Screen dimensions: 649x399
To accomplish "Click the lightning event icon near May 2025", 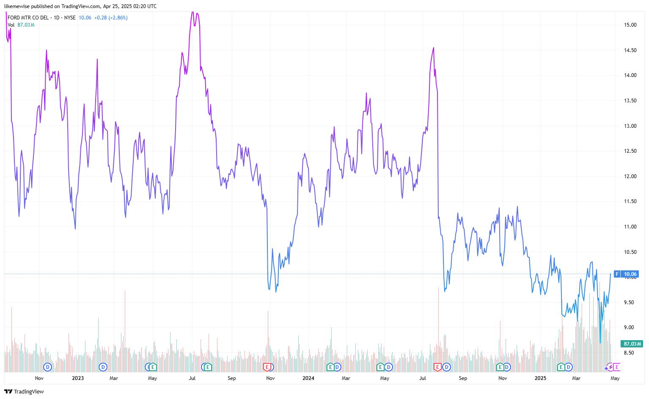I will click(x=608, y=367).
